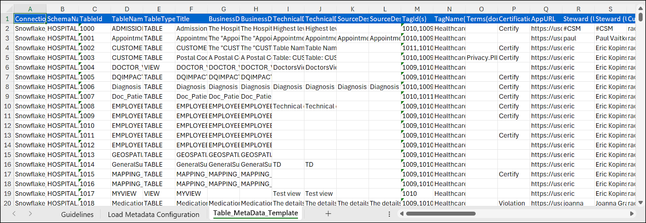Click the next sheet navigation arrow
Image resolution: width=646 pixels, height=223 pixels.
30,214
